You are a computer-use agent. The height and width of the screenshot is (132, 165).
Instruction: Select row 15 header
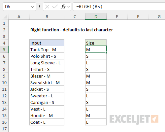click(x=4, y=115)
